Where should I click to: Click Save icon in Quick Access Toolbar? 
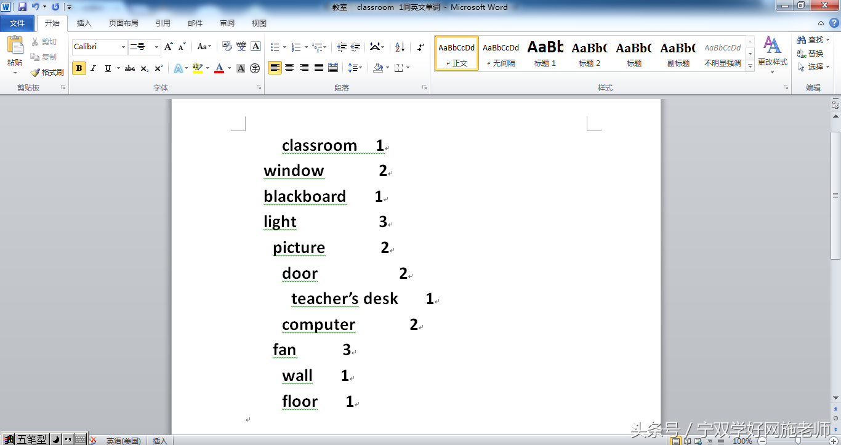point(22,7)
